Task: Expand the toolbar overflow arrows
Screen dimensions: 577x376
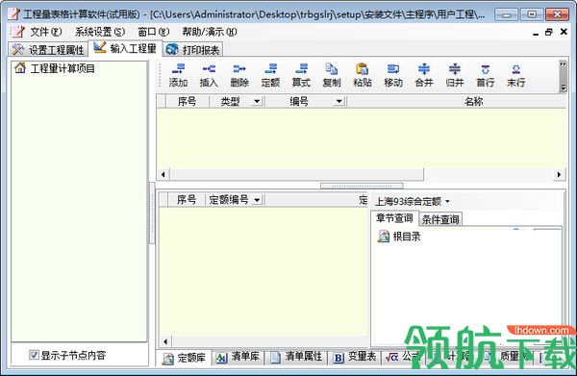Action: (563, 64)
